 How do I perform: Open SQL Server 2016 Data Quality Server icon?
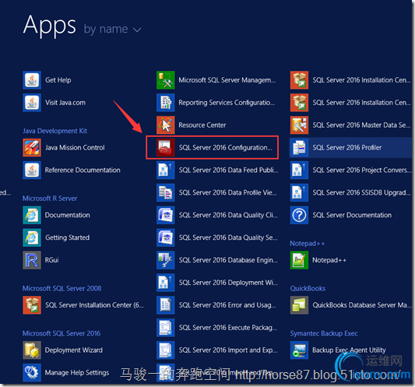click(165, 237)
